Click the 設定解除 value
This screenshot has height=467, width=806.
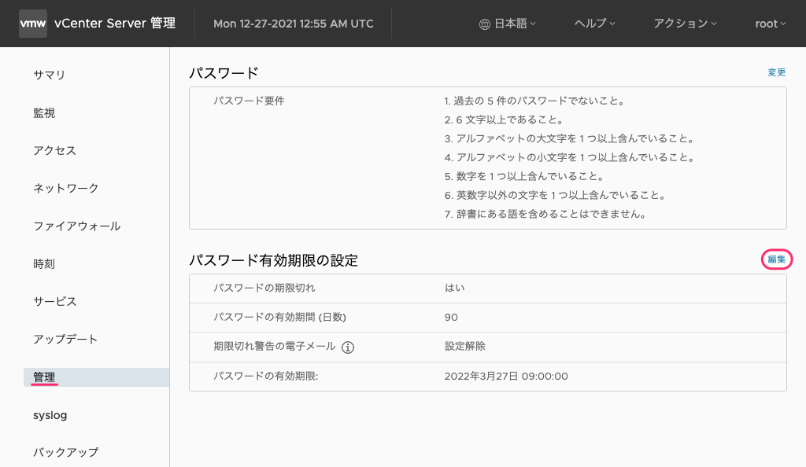[464, 347]
